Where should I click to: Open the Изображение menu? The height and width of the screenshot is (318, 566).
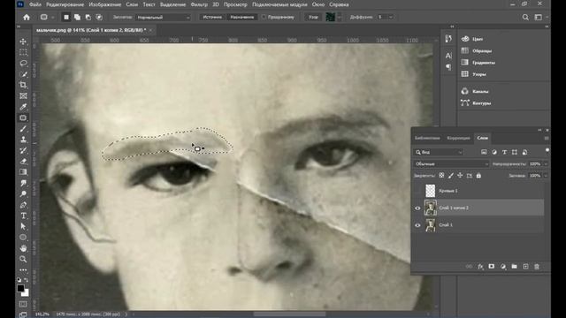104,4
